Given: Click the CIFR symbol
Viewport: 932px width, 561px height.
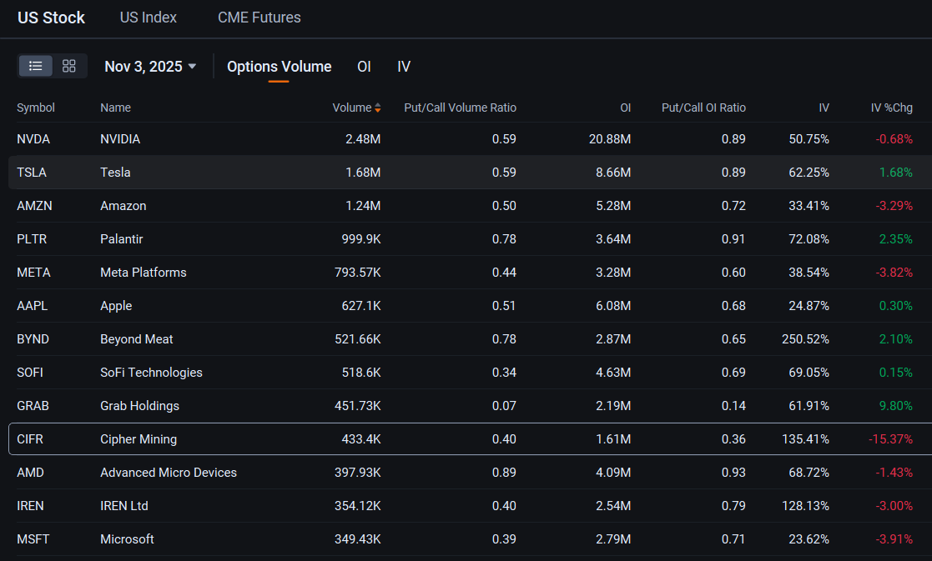Looking at the screenshot, I should (30, 439).
